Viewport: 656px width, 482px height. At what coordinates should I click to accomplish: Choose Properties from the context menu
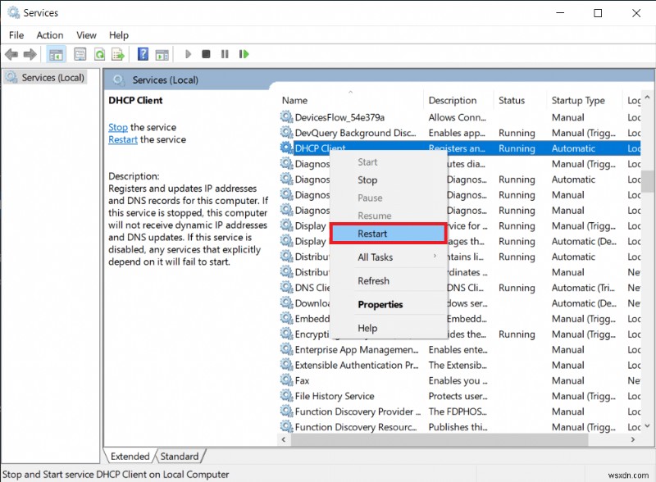[x=380, y=305]
